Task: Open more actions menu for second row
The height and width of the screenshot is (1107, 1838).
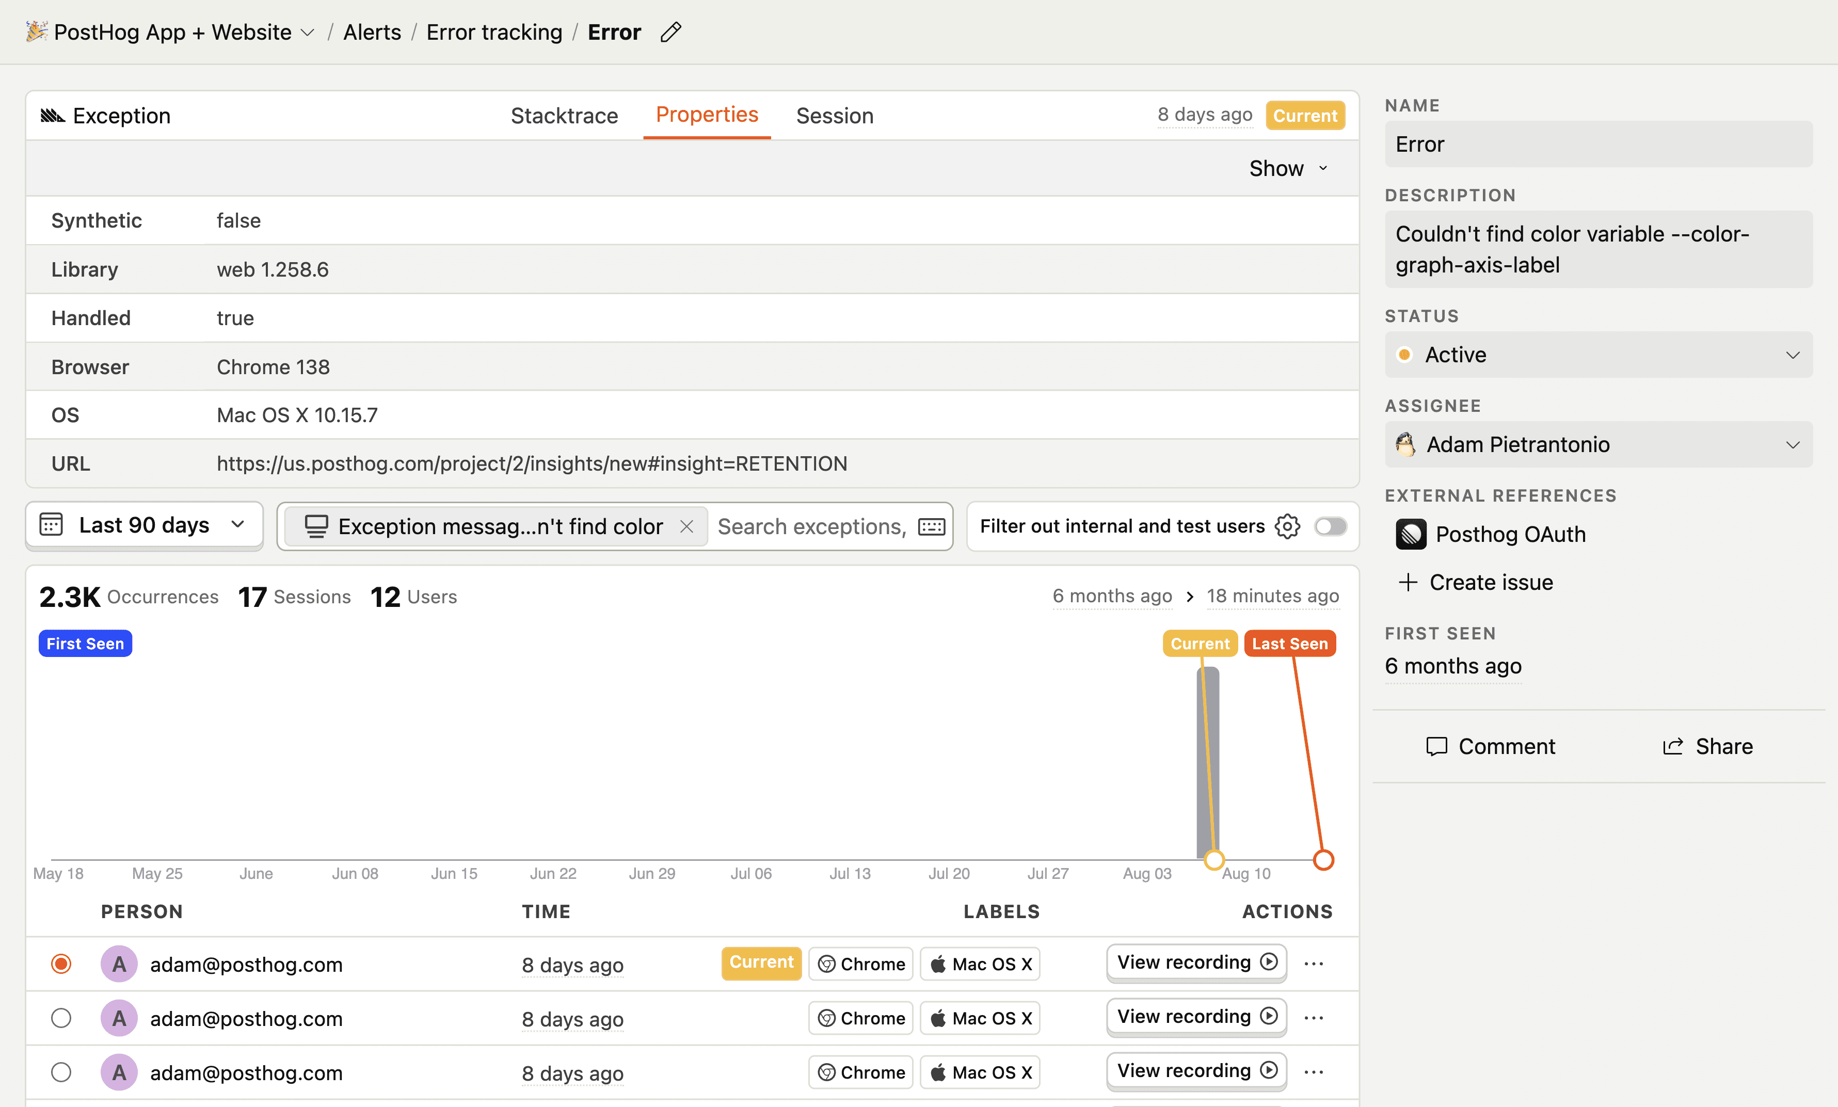Action: coord(1314,1018)
